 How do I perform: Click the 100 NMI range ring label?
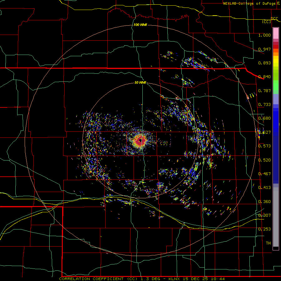point(140,25)
